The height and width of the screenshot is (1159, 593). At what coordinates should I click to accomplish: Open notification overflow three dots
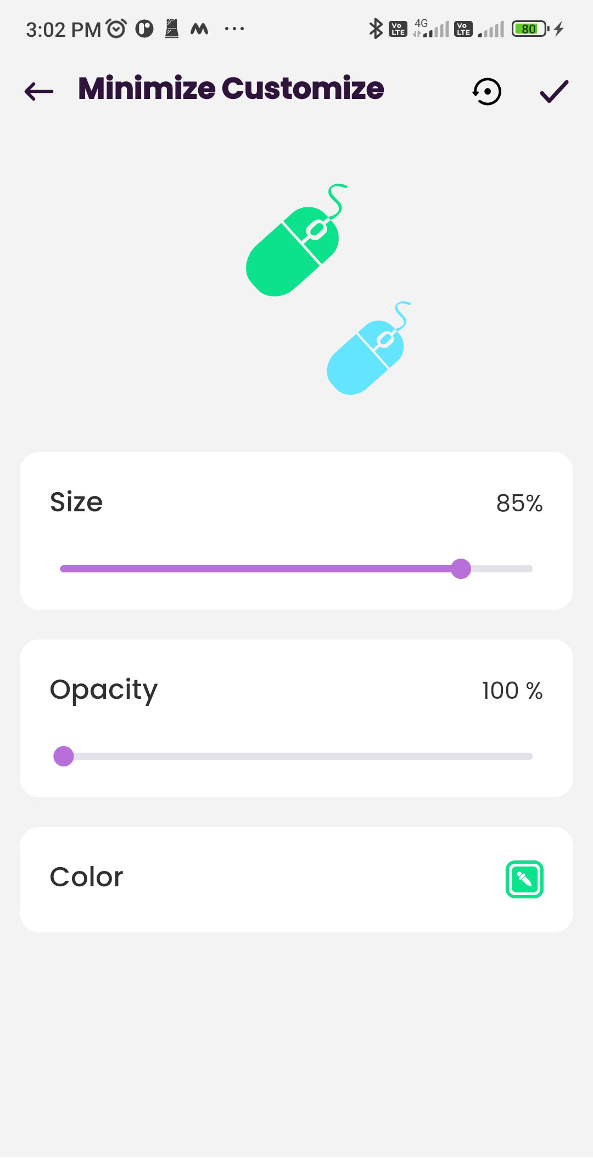coord(234,29)
